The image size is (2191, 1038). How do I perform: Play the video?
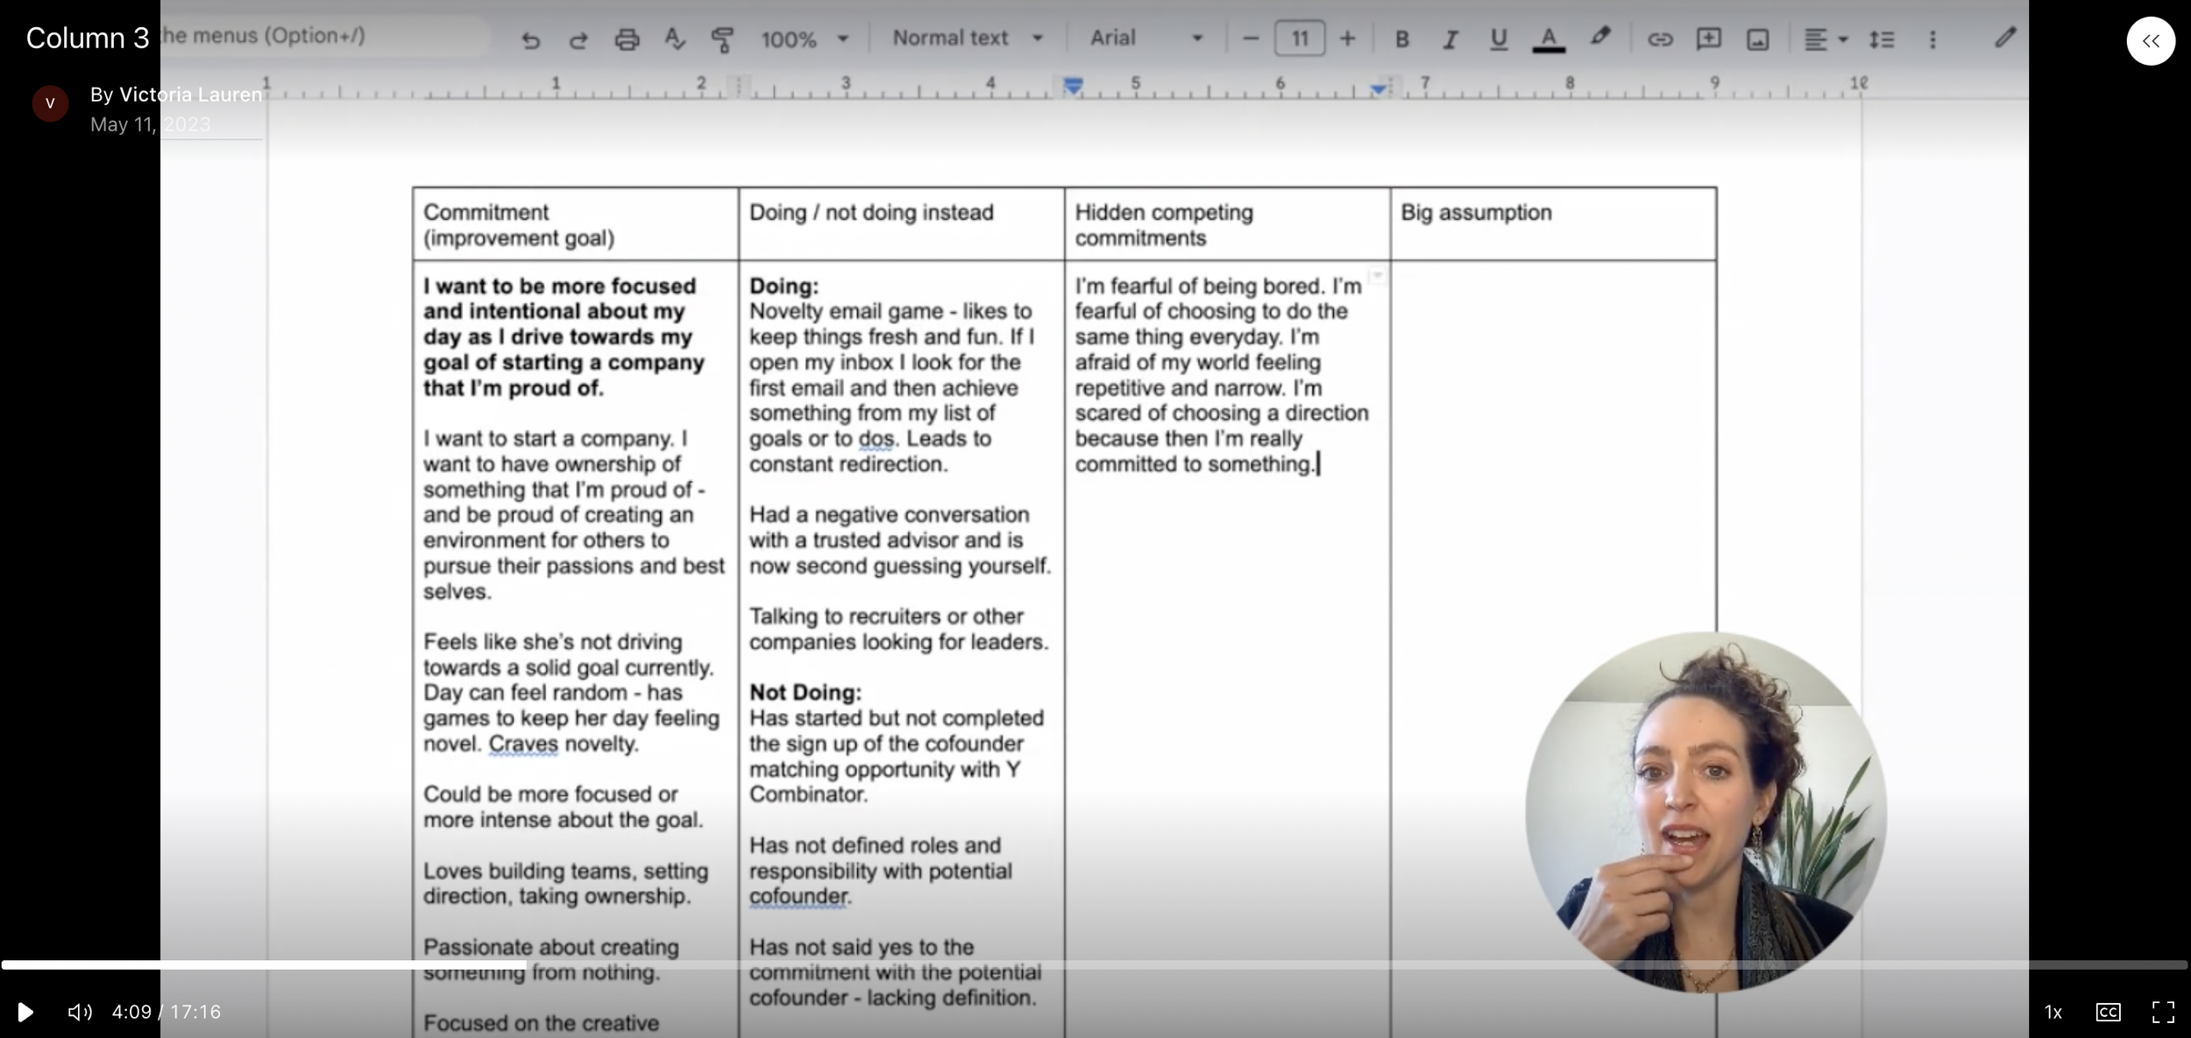pos(25,1012)
